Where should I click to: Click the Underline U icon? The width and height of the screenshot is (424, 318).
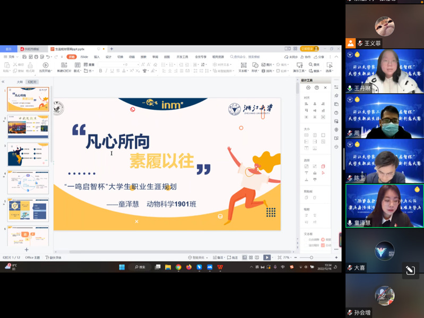111,71
